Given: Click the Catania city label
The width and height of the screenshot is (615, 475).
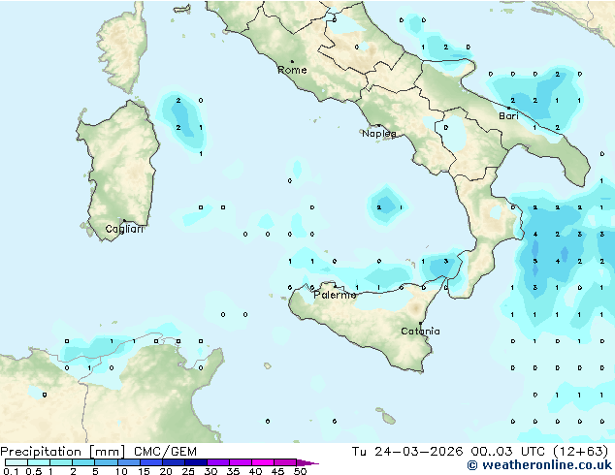Looking at the screenshot, I should (x=420, y=332).
